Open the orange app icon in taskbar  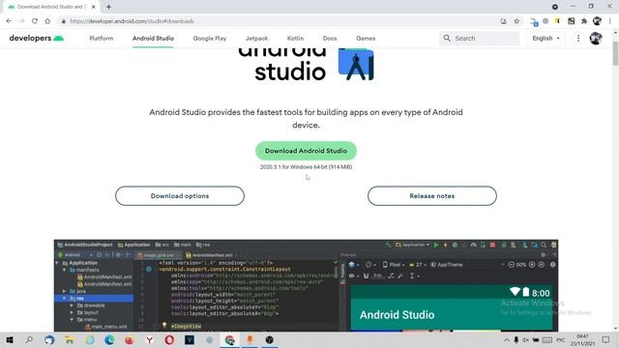[x=250, y=339]
